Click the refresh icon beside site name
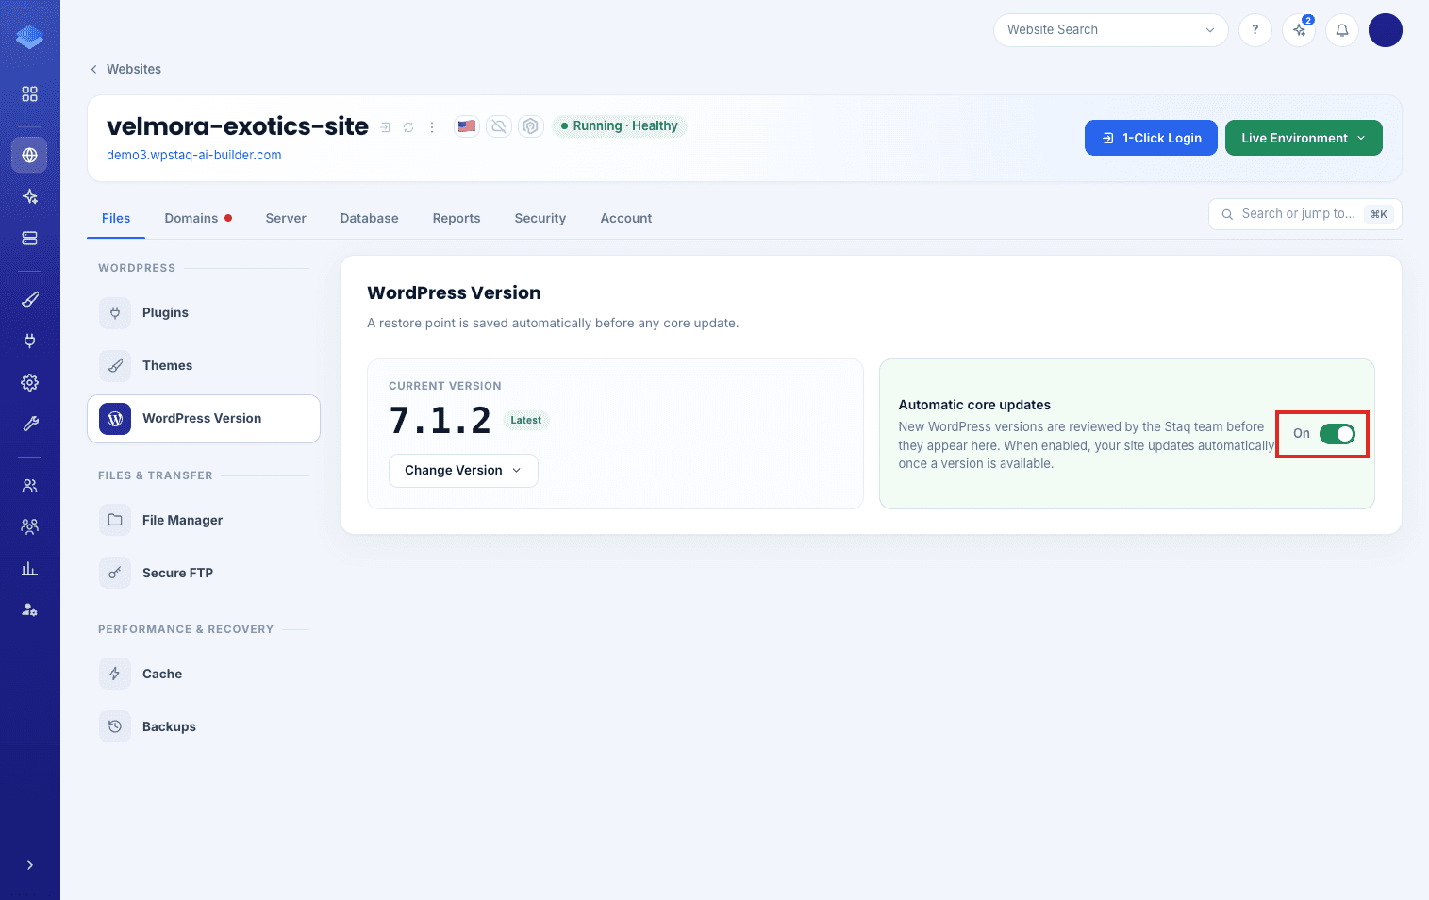 point(408,127)
